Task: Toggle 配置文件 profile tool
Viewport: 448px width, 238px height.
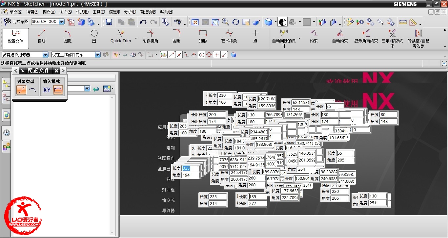Action: (16, 38)
